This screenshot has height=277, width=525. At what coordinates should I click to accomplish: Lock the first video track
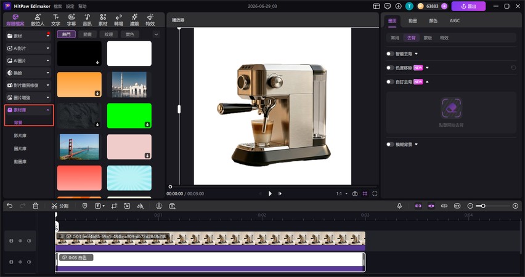point(11,241)
